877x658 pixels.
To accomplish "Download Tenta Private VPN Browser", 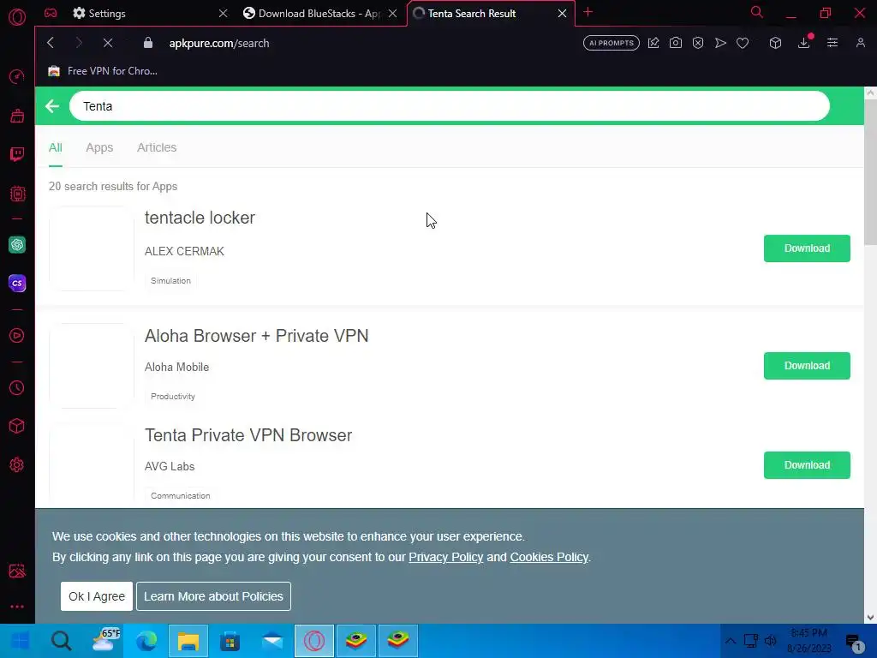I will (x=807, y=465).
